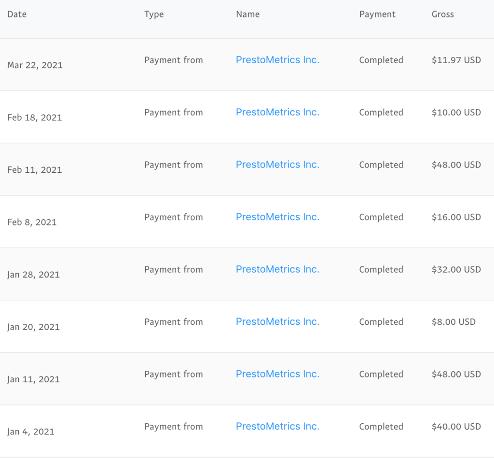The width and height of the screenshot is (494, 459).
Task: Click the Name column header
Action: click(x=248, y=14)
